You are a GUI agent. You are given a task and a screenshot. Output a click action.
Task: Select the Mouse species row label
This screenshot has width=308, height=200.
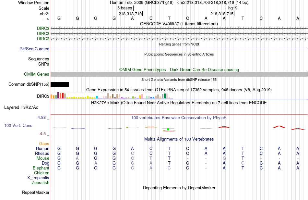tap(43, 158)
